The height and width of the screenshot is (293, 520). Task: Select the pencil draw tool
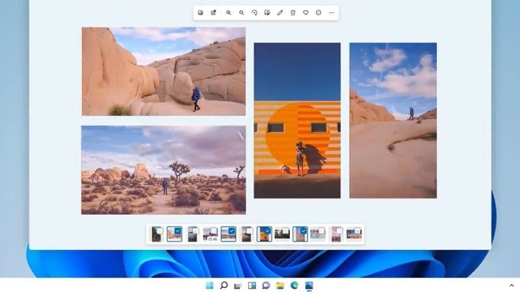[280, 12]
